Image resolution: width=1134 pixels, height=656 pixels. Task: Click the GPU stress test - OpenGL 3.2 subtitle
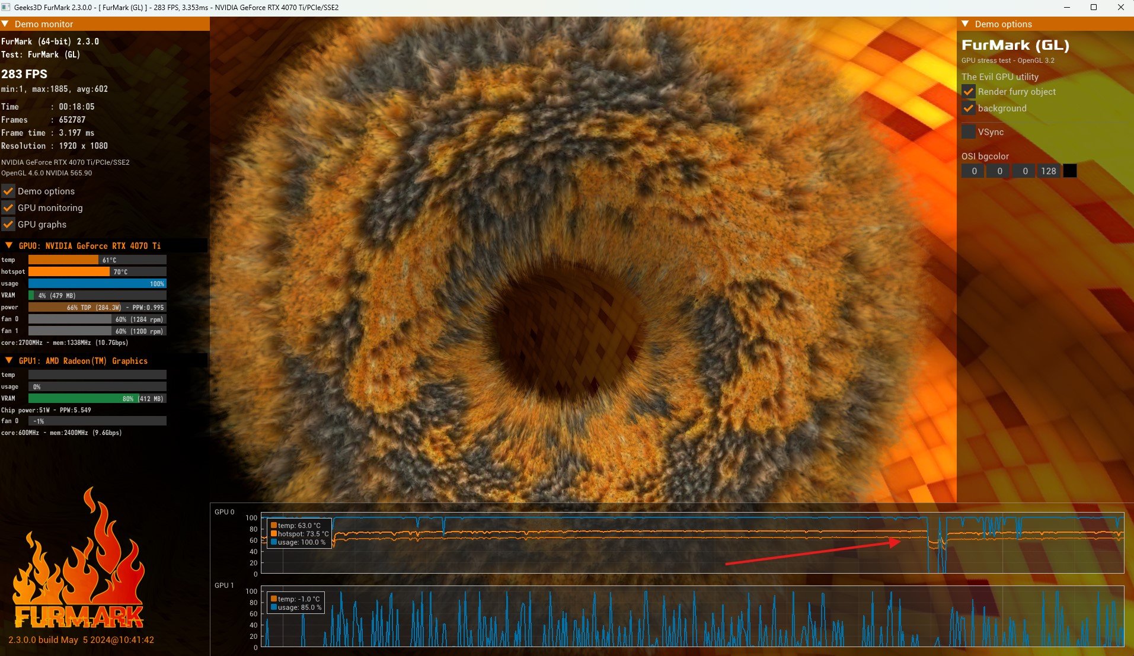point(1008,60)
